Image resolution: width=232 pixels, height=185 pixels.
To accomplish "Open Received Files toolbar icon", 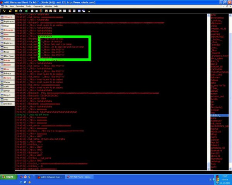I will click(x=60, y=11).
